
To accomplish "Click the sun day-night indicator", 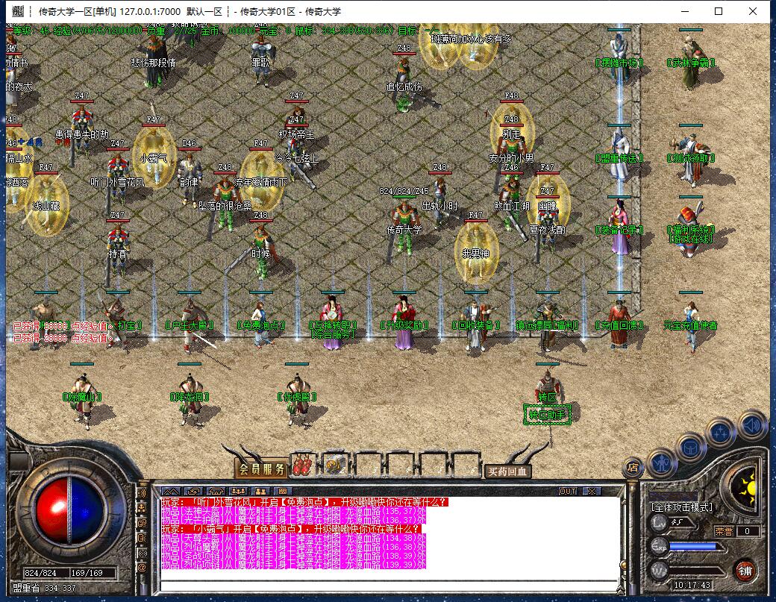I will [746, 488].
